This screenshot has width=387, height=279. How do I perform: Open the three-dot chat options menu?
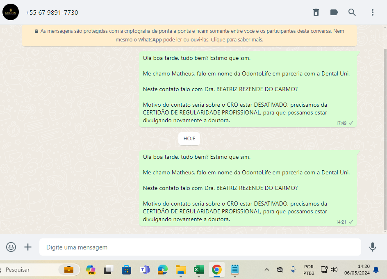click(372, 12)
